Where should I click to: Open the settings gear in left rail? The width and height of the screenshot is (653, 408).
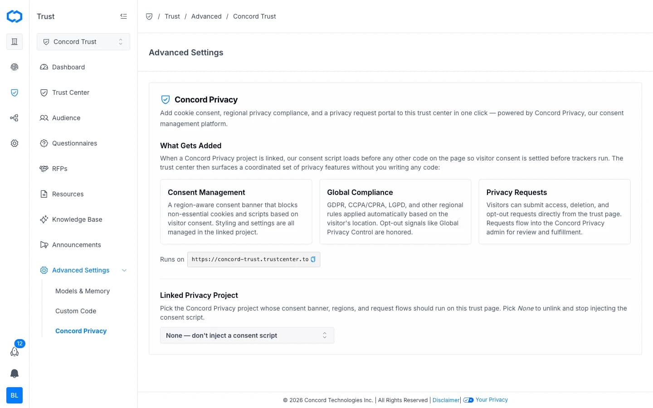click(x=15, y=143)
